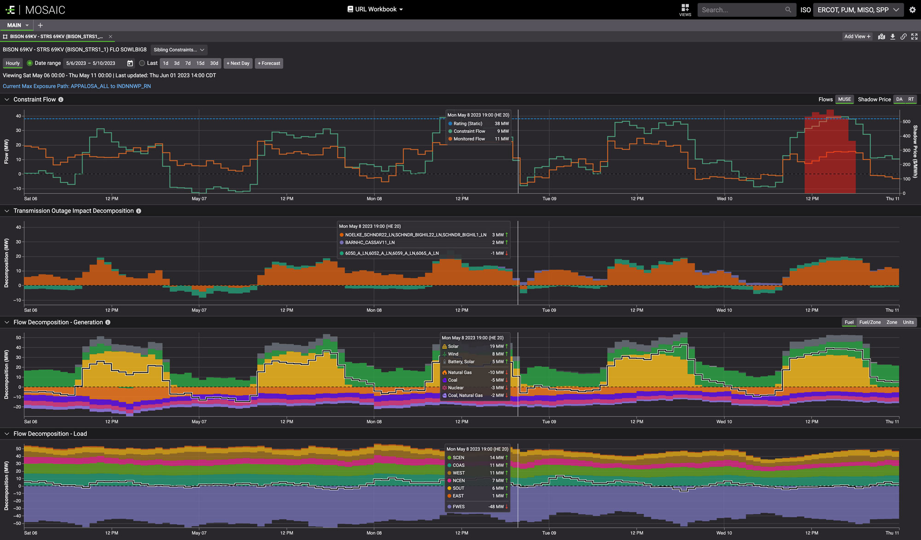Click the Constraint Flow info icon
The image size is (921, 540).
pyautogui.click(x=61, y=99)
